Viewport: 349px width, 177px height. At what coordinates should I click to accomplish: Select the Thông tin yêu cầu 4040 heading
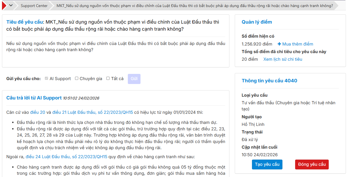click(x=269, y=81)
